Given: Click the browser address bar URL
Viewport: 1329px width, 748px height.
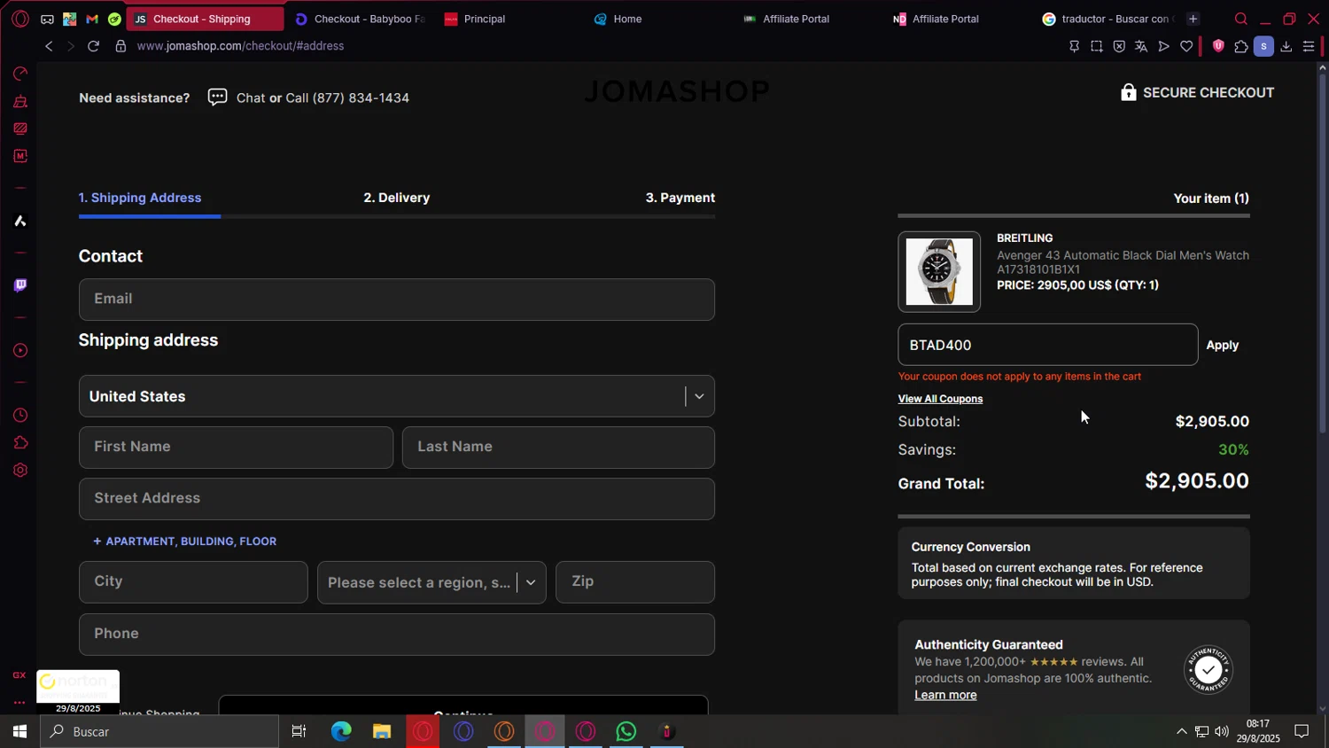Looking at the screenshot, I should click(240, 46).
